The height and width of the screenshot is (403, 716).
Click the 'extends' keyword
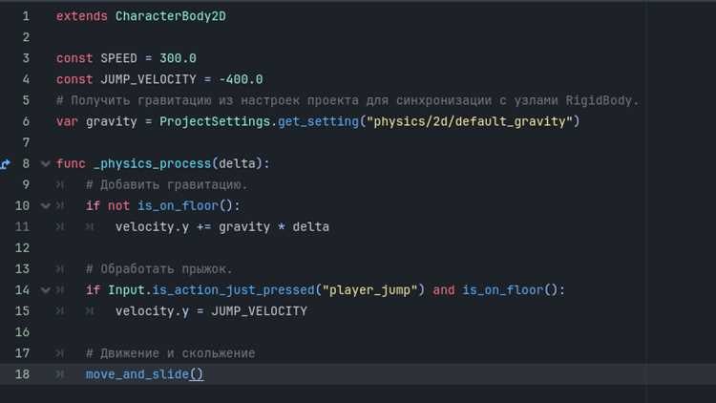tap(82, 16)
